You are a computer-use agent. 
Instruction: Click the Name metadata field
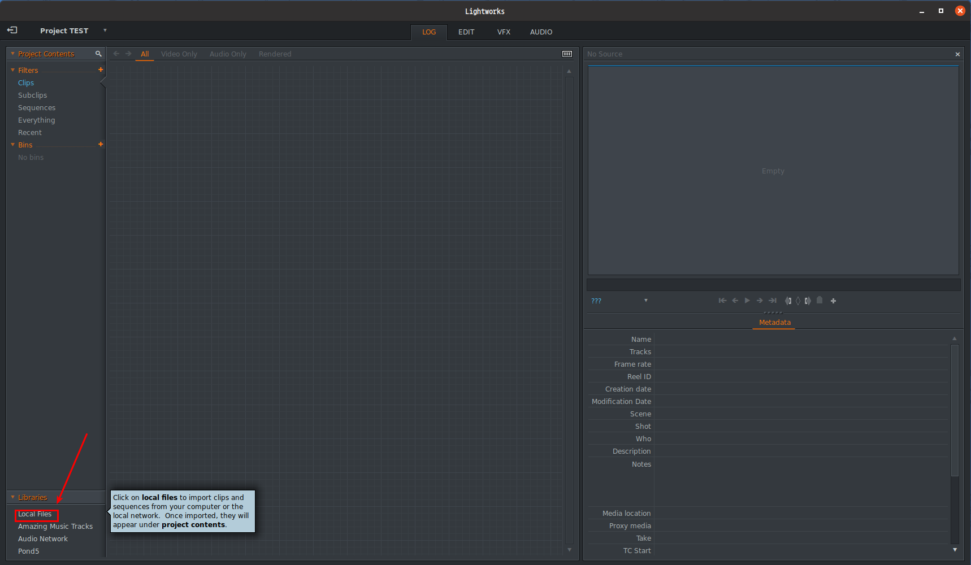[x=801, y=339]
